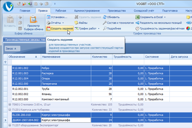
Task: Click Подробнее magnifier button
Action: click(112, 28)
